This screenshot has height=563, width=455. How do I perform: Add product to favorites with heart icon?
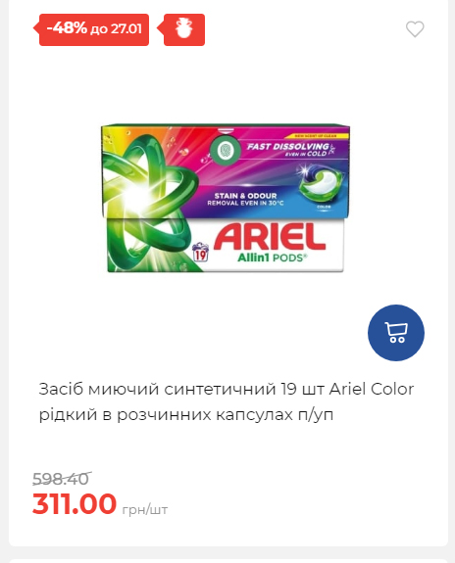point(415,29)
